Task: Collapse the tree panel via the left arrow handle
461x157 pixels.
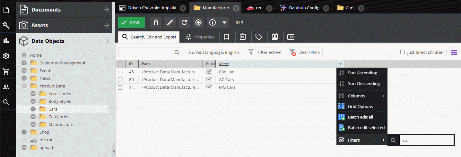Action: tap(113, 151)
